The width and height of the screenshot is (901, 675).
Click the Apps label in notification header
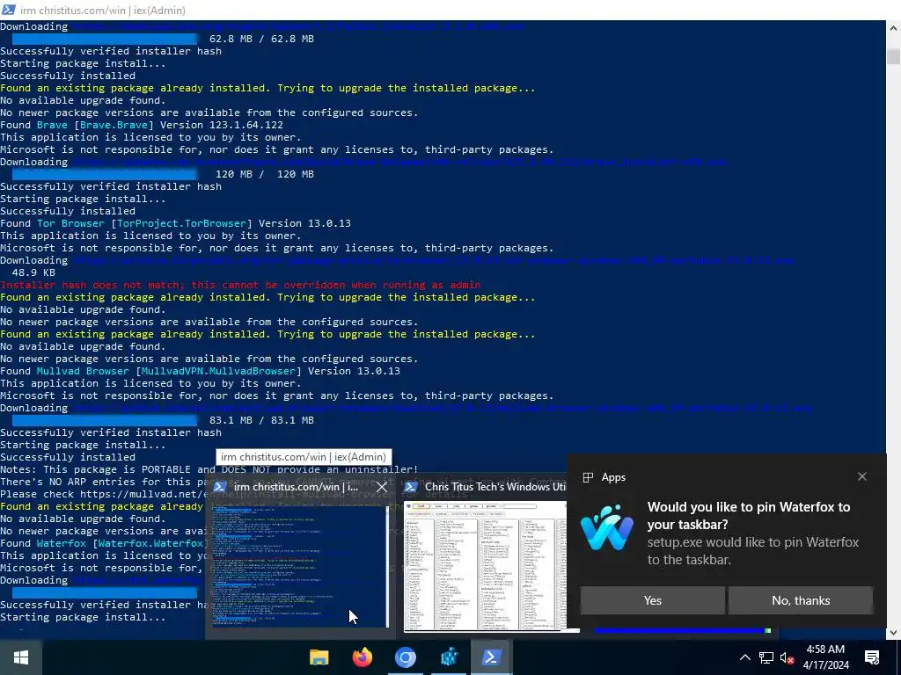[613, 477]
